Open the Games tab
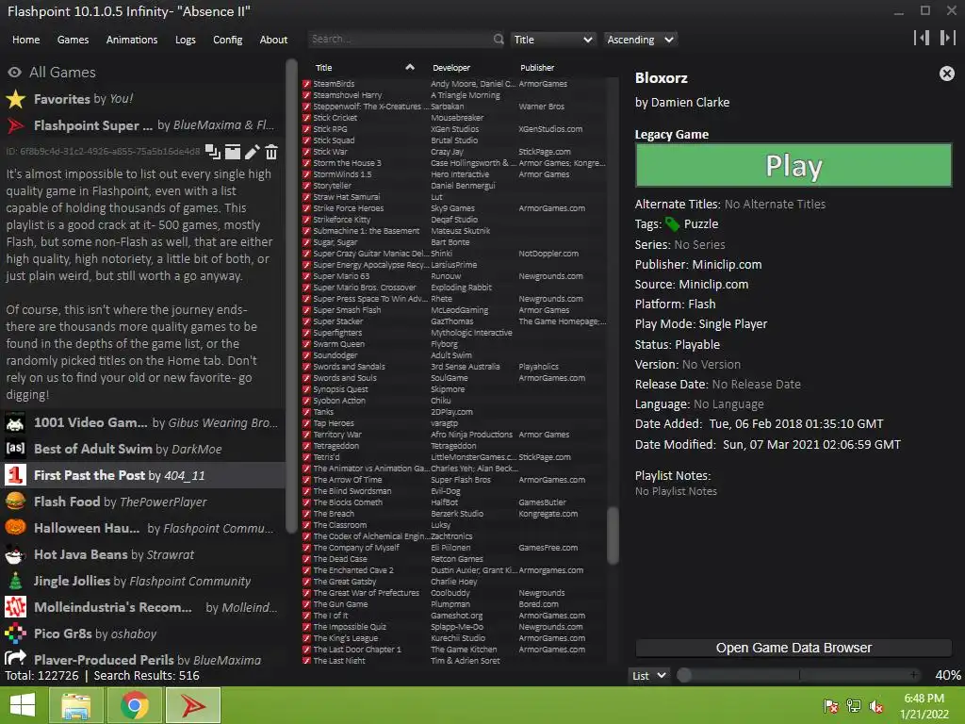 73,40
